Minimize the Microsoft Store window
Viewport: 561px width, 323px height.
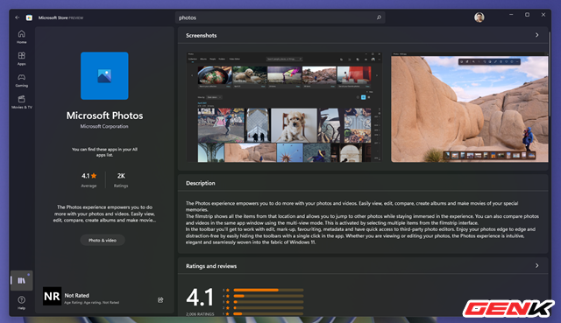click(x=511, y=15)
